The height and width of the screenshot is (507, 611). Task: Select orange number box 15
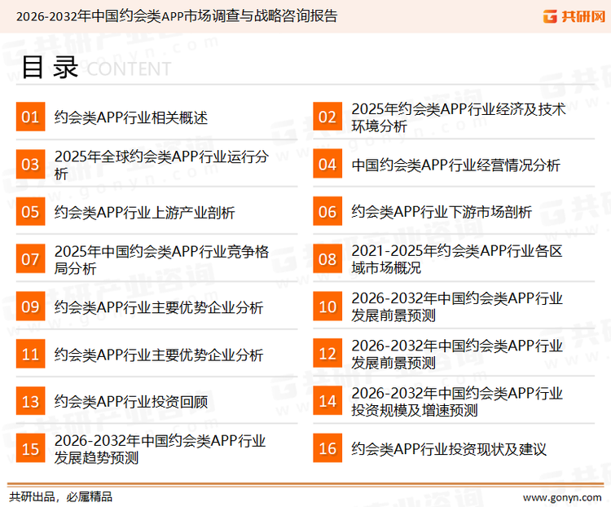pyautogui.click(x=30, y=448)
